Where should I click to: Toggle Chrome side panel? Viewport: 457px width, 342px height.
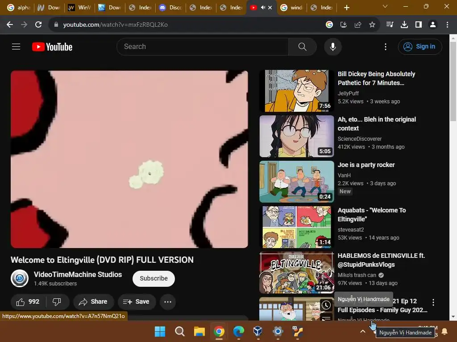pos(419,25)
